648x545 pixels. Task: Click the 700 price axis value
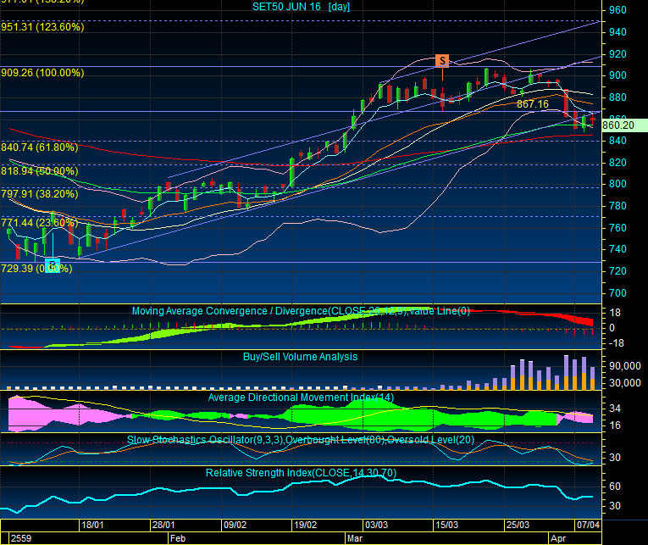(x=618, y=293)
